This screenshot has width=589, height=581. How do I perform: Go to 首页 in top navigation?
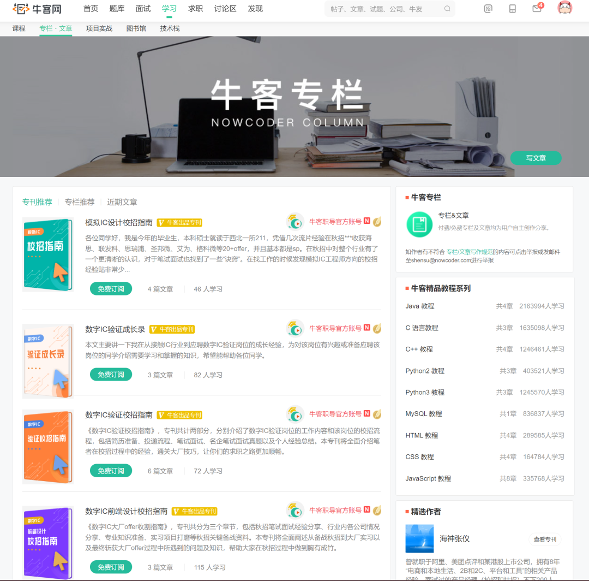pyautogui.click(x=91, y=9)
